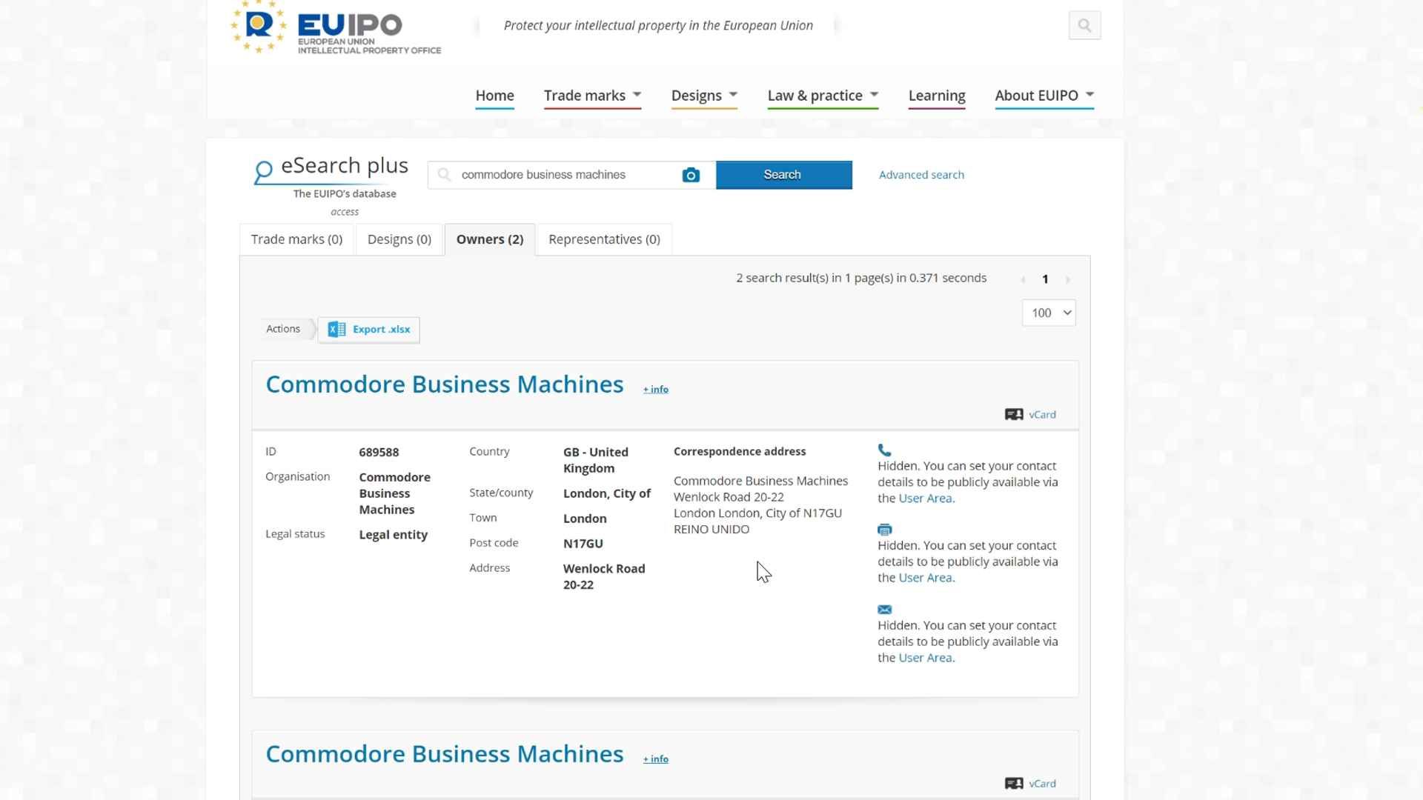Open first Commodore Business Machines owner title
The image size is (1423, 800).
(x=445, y=384)
